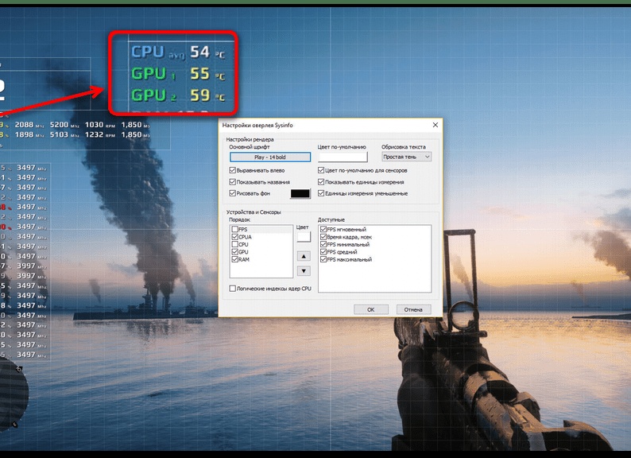Image resolution: width=631 pixels, height=458 pixels.
Task: Disable 'Рисовать фон' checkbox
Action: pyautogui.click(x=233, y=193)
